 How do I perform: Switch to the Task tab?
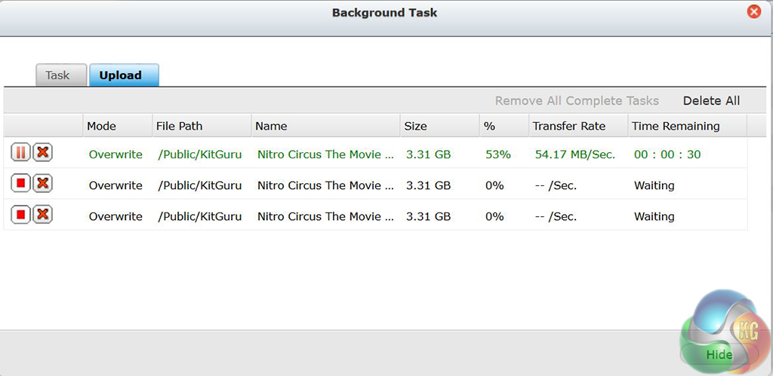[x=57, y=75]
